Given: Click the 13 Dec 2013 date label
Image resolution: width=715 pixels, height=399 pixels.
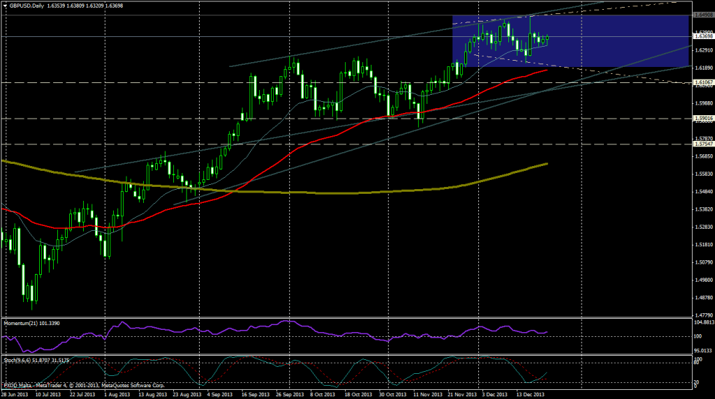Looking at the screenshot, I should point(529,394).
